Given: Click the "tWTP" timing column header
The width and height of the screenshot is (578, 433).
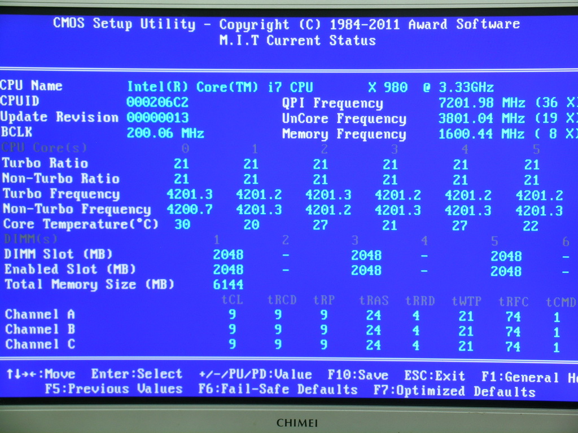Looking at the screenshot, I should point(467,301).
